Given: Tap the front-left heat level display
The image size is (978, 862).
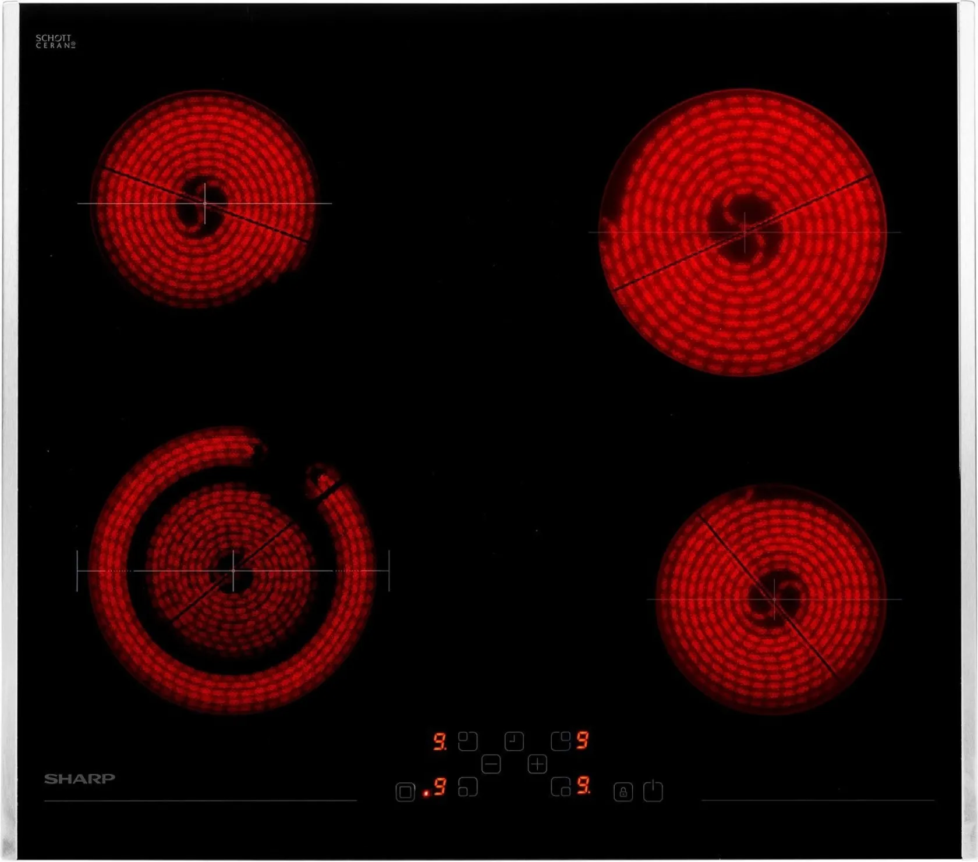Looking at the screenshot, I should click(x=438, y=788).
